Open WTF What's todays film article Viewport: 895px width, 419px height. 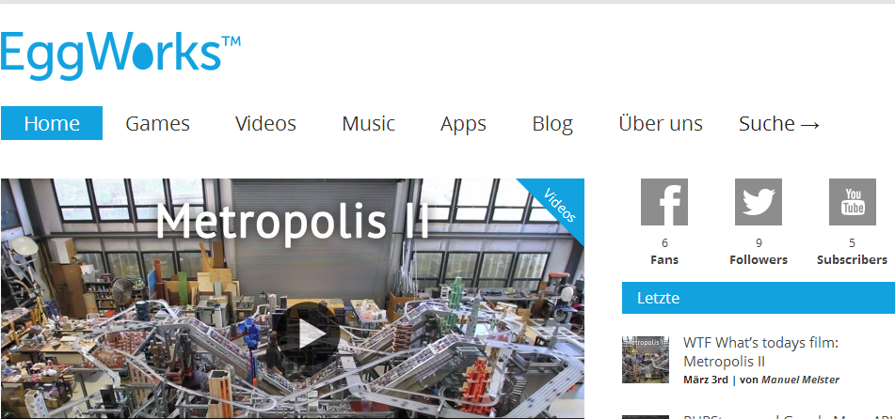[760, 351]
